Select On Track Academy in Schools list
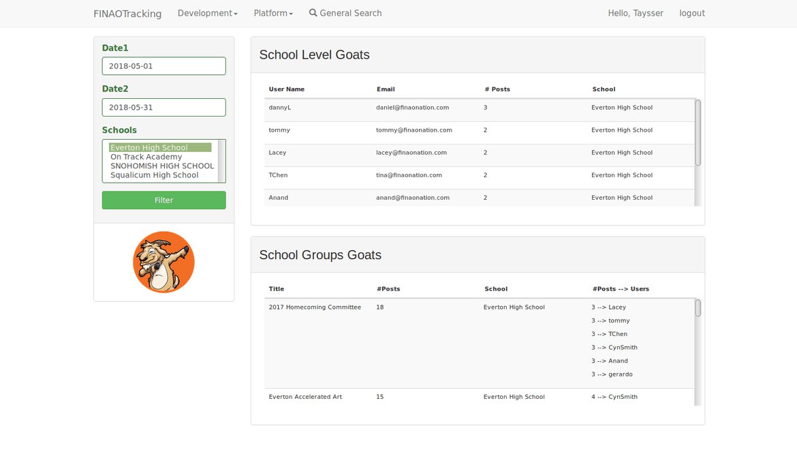 click(x=160, y=157)
